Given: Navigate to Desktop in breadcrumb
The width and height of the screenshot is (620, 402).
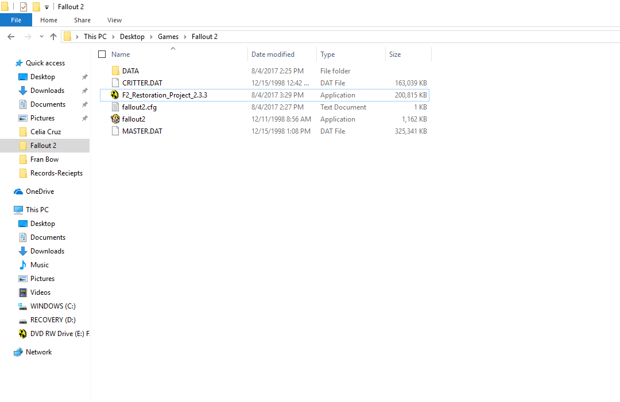Looking at the screenshot, I should point(132,37).
